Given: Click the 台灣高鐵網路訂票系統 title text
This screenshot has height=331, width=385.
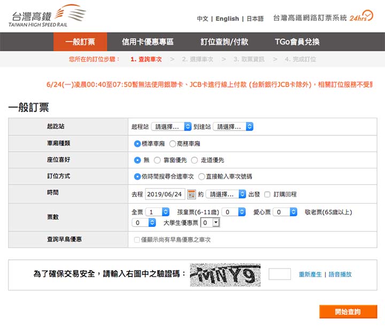Looking at the screenshot, I should point(310,18).
